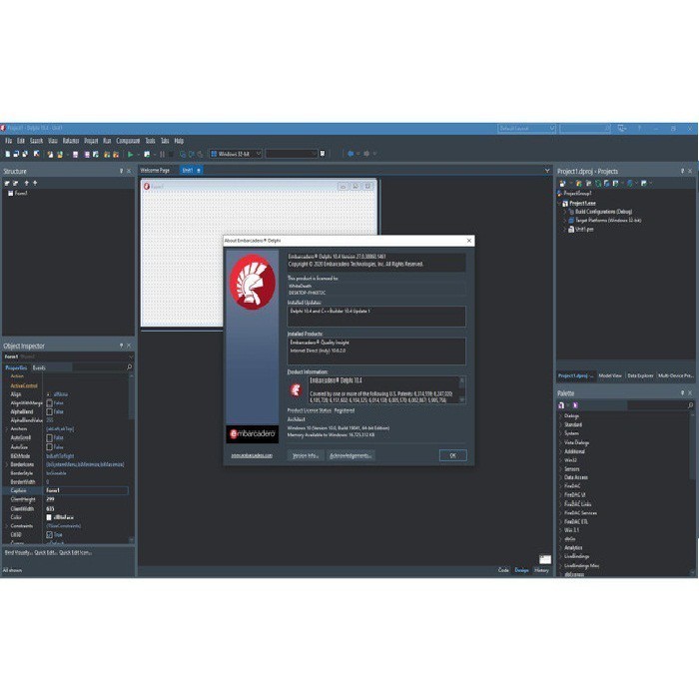Switch to the Welcome Page tab
The width and height of the screenshot is (699, 699).
click(155, 171)
